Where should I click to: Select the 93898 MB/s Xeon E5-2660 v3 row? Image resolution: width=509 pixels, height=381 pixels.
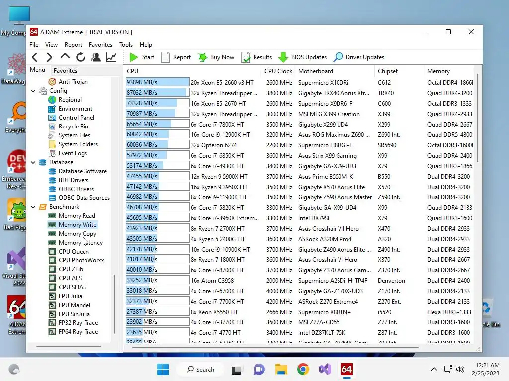(x=299, y=83)
